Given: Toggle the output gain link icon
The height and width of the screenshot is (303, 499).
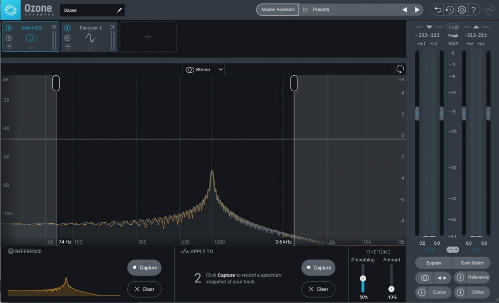Looking at the screenshot, I should [x=476, y=250].
